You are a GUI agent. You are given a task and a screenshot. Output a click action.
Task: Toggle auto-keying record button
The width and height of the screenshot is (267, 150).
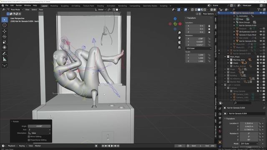96,146
